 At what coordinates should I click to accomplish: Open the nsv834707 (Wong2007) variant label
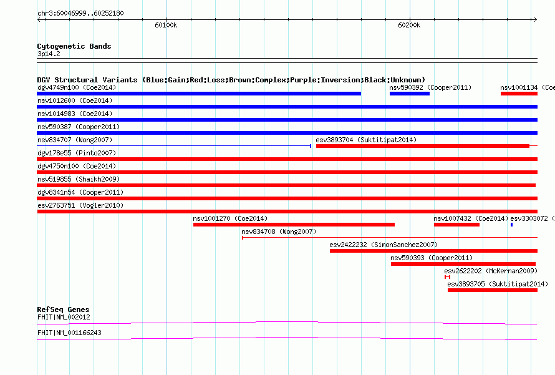75,140
